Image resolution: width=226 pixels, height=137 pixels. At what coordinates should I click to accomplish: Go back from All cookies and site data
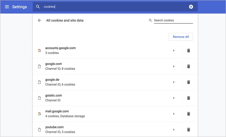40,20
